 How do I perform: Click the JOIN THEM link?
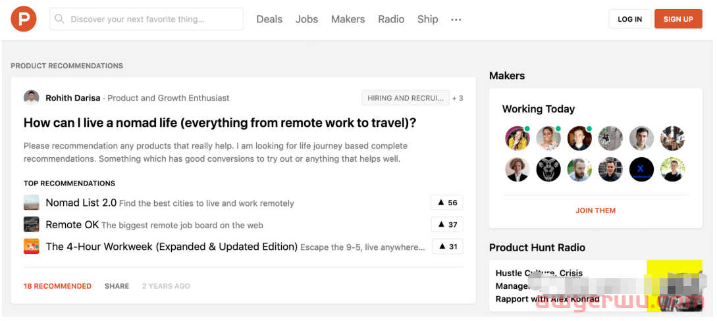[x=595, y=210]
